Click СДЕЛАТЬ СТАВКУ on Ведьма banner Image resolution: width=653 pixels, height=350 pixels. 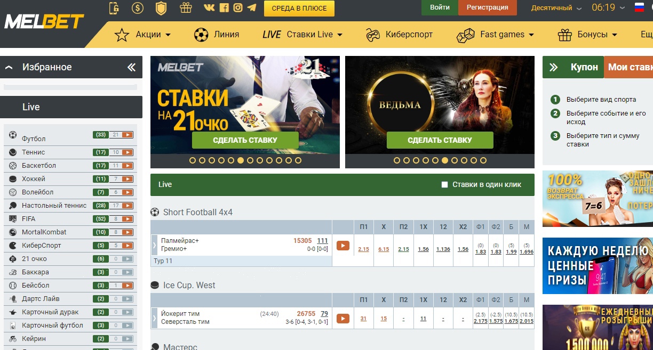tap(440, 140)
